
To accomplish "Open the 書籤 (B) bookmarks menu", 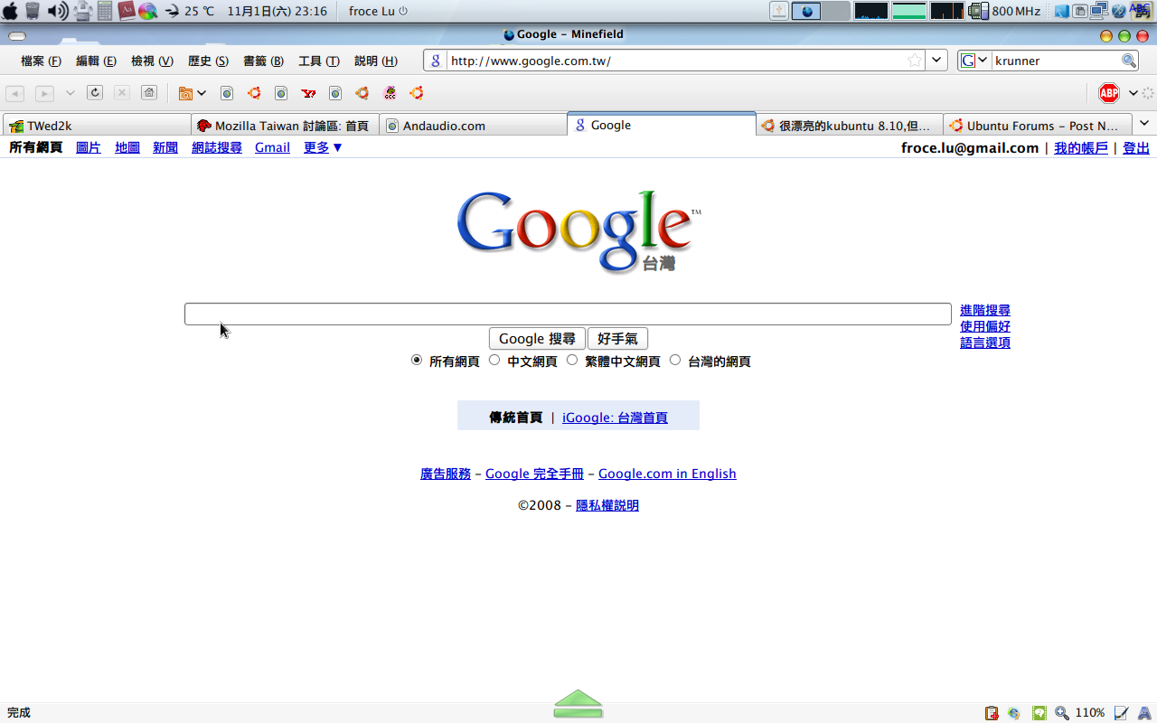I will pyautogui.click(x=263, y=61).
